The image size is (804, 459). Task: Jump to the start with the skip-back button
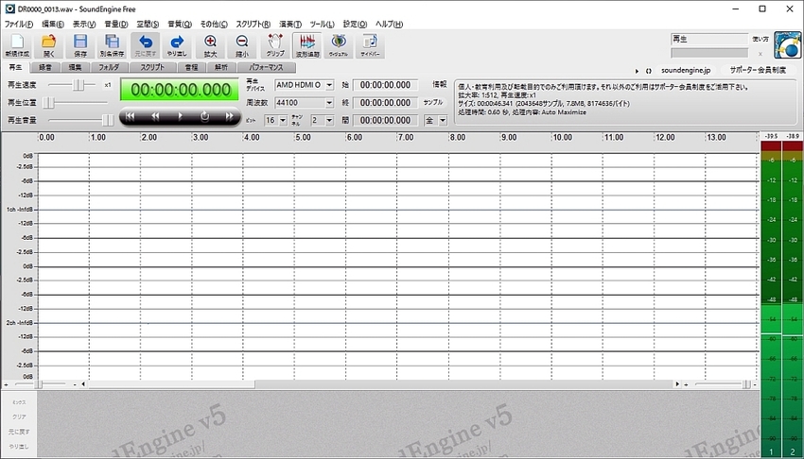(131, 117)
